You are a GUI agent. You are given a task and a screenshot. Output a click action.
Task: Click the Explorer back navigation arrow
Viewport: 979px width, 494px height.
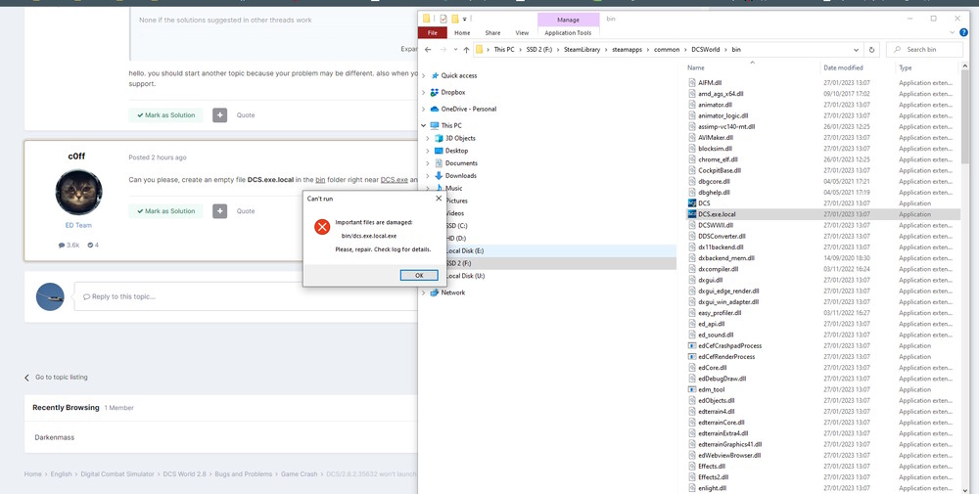click(428, 50)
